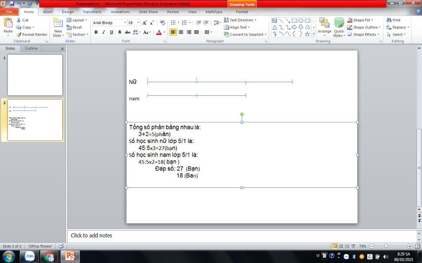Open the font name Arial combo box
The height and width of the screenshot is (263, 422).
click(109, 23)
